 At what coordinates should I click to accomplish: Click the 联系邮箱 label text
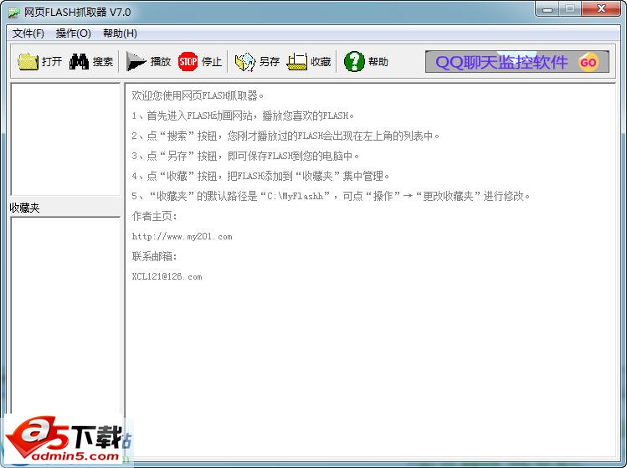[x=154, y=256]
